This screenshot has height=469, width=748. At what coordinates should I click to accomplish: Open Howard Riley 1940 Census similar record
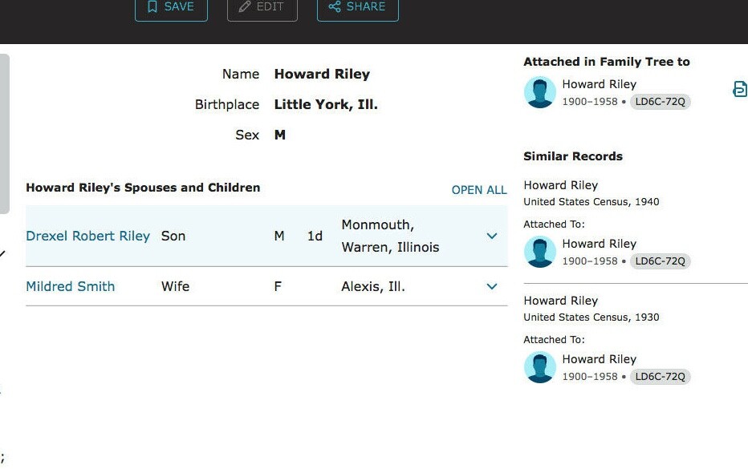tap(561, 185)
